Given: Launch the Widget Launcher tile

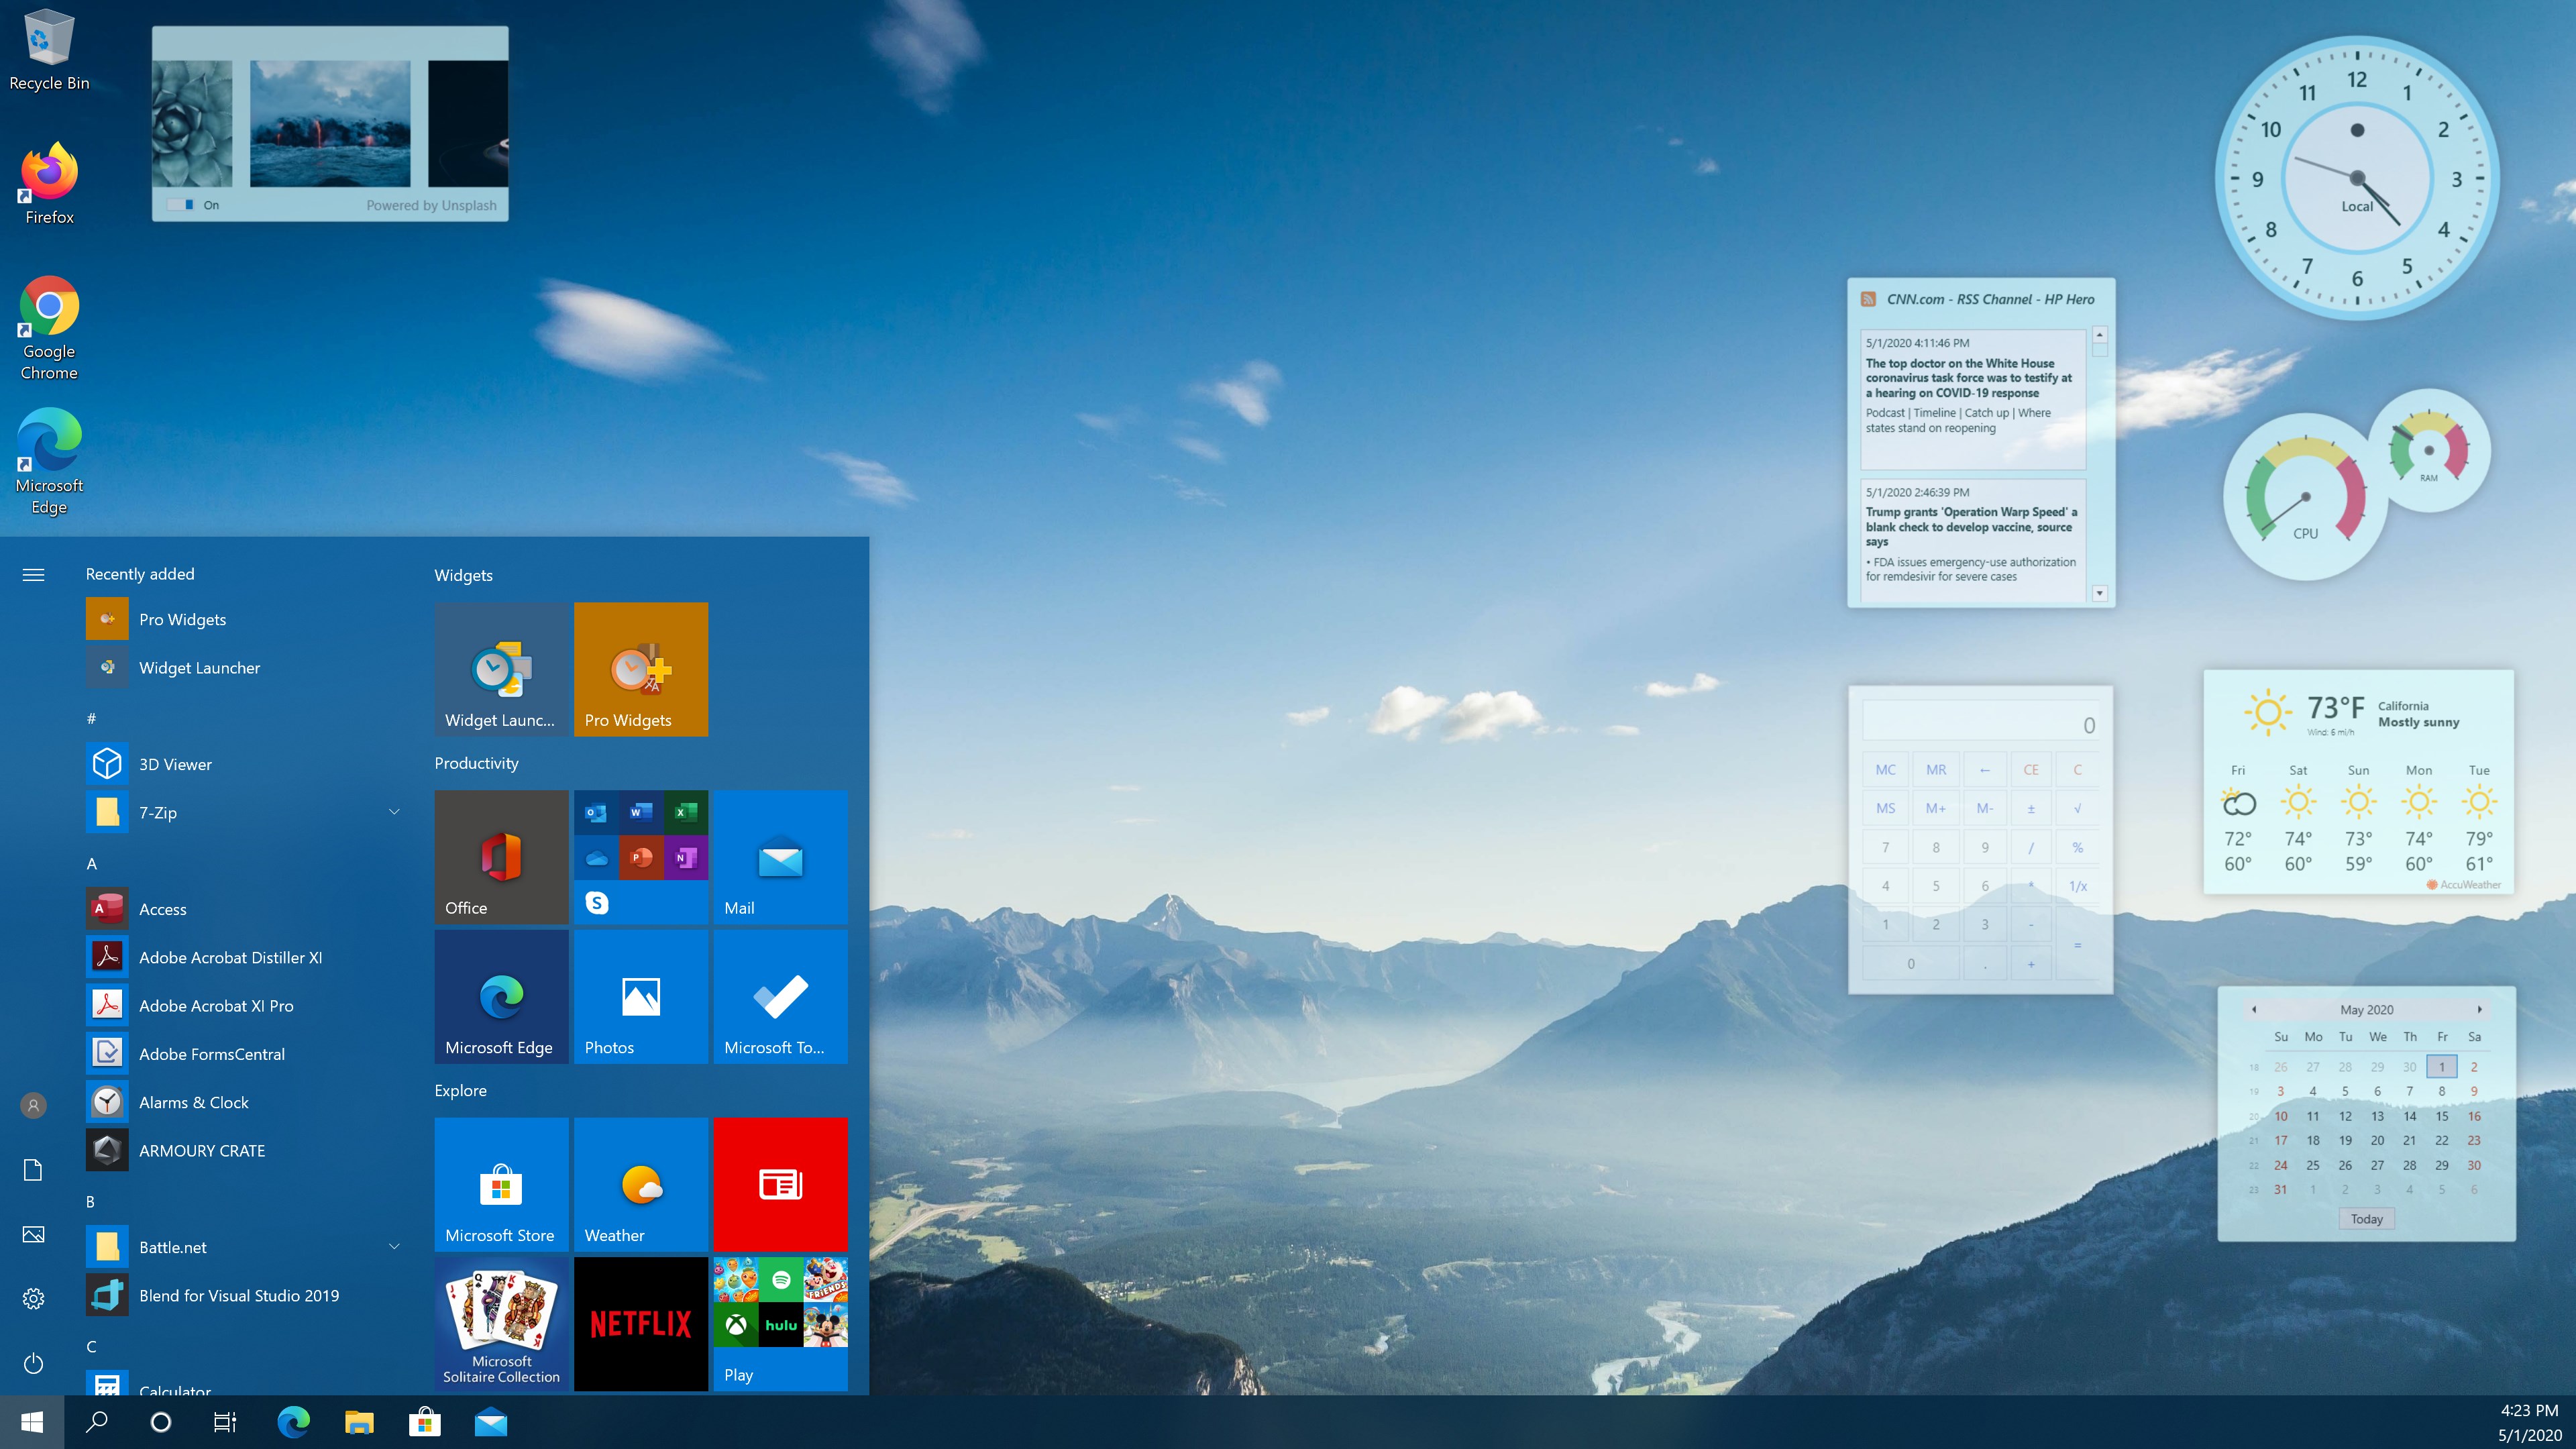Looking at the screenshot, I should click(501, 669).
